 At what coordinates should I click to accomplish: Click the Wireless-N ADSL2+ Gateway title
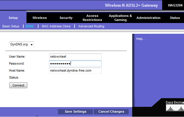[131, 6]
